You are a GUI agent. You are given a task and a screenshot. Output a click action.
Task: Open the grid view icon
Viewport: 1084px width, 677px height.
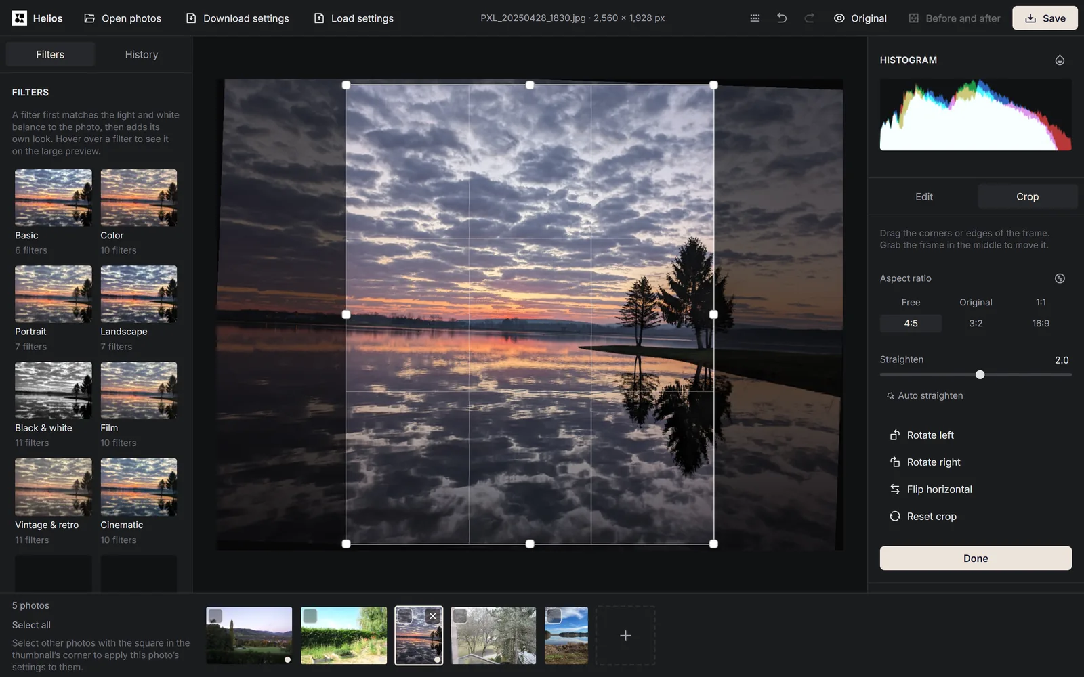coord(755,18)
